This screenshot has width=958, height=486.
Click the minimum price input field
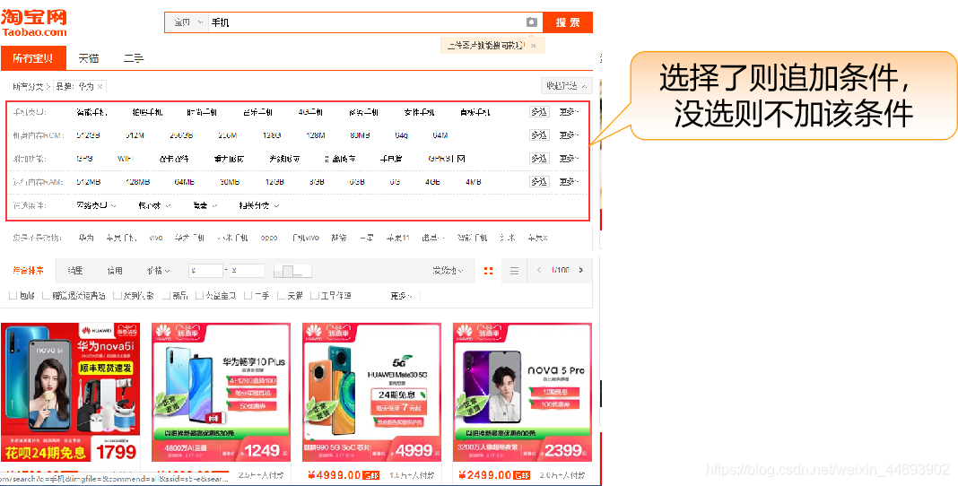pyautogui.click(x=206, y=271)
